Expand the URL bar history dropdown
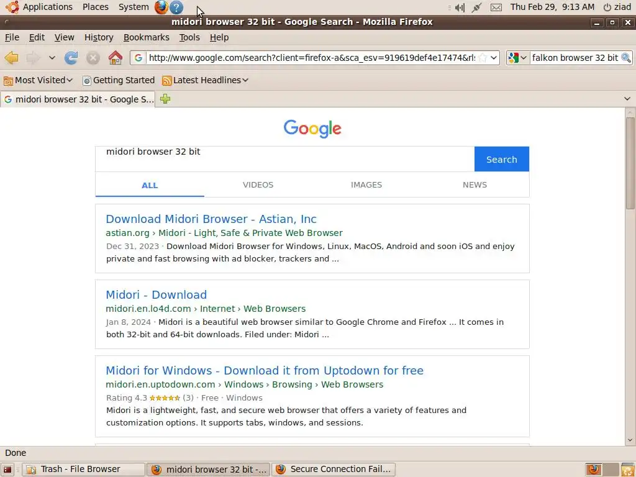The width and height of the screenshot is (636, 477). point(494,58)
